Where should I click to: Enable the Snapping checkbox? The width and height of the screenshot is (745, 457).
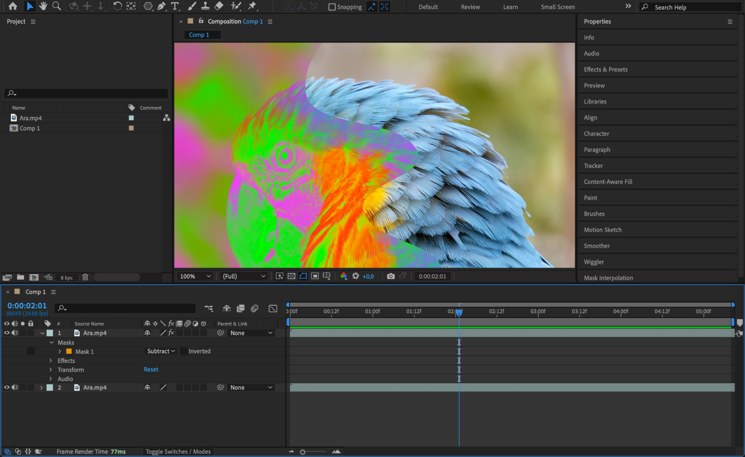[x=332, y=7]
